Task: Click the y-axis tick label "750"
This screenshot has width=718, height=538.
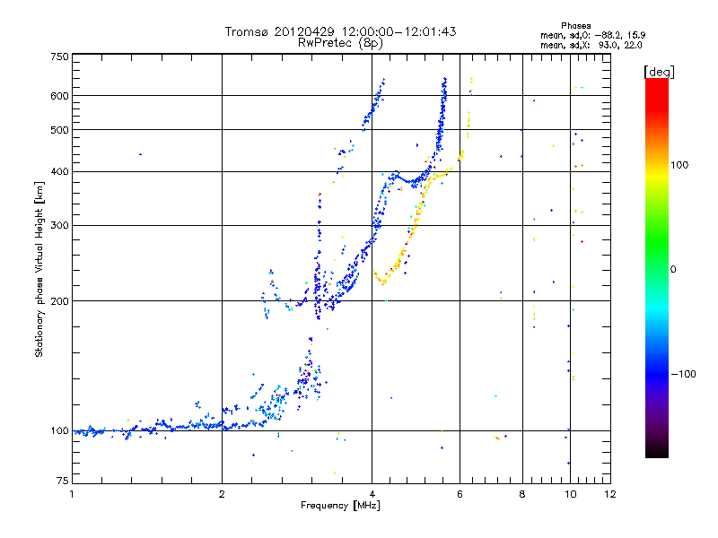Action: pyautogui.click(x=59, y=56)
